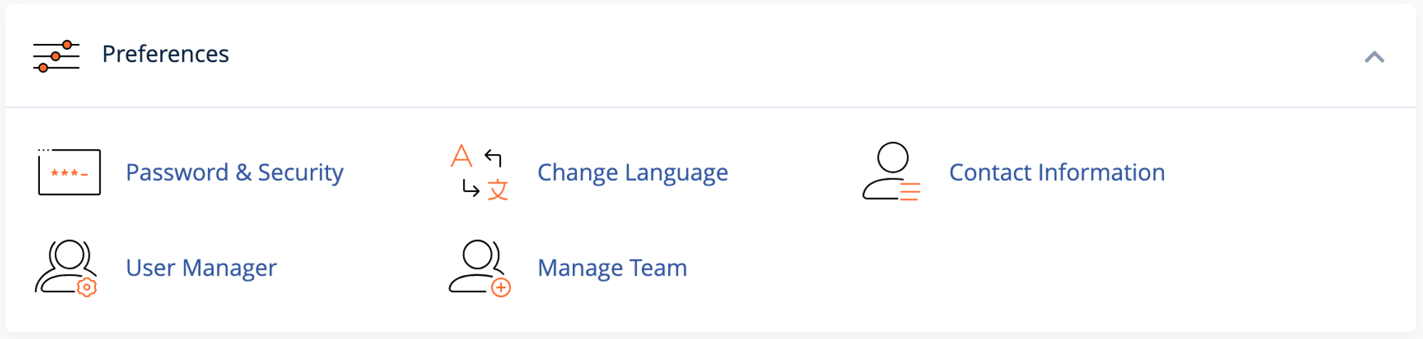The width and height of the screenshot is (1423, 339).
Task: Click the Preferences sliders icon
Action: point(56,55)
